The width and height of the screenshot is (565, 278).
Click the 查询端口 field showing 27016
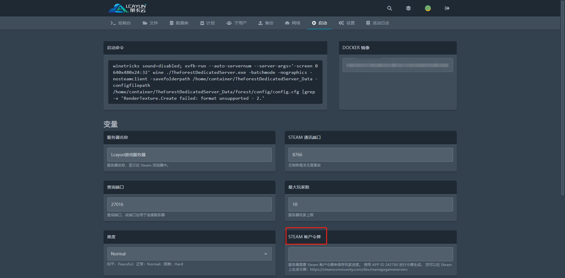pyautogui.click(x=189, y=204)
